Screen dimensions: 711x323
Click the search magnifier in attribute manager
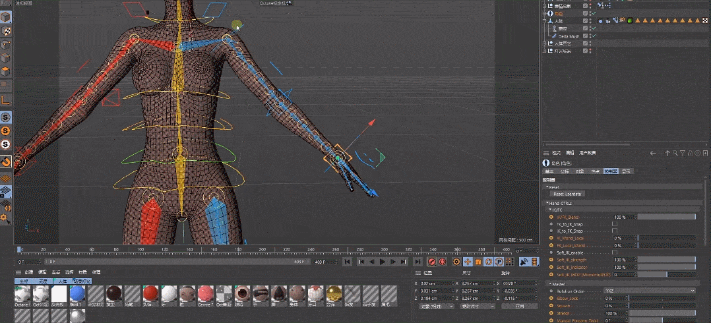point(675,153)
